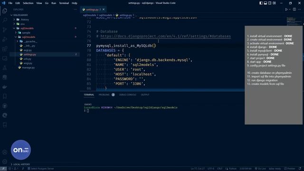Click Select Postgres Server in status bar
Viewport: 304px width, 171px height.
click(41, 169)
